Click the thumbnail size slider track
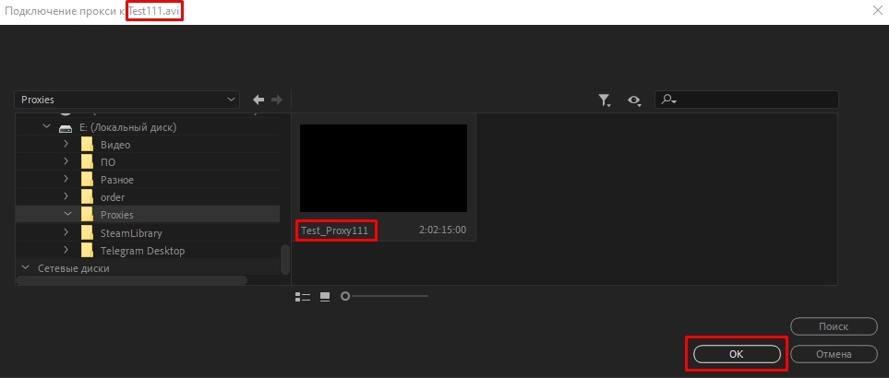Viewport: 889px width, 378px height. click(389, 296)
